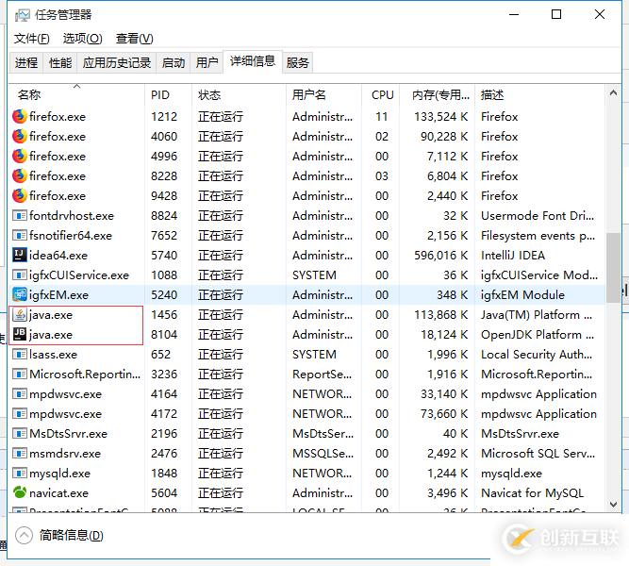
Task: Click the igfxCUIService.exe process icon
Action: point(19,275)
